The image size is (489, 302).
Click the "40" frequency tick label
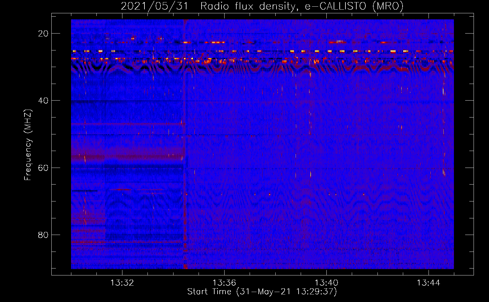pos(44,101)
